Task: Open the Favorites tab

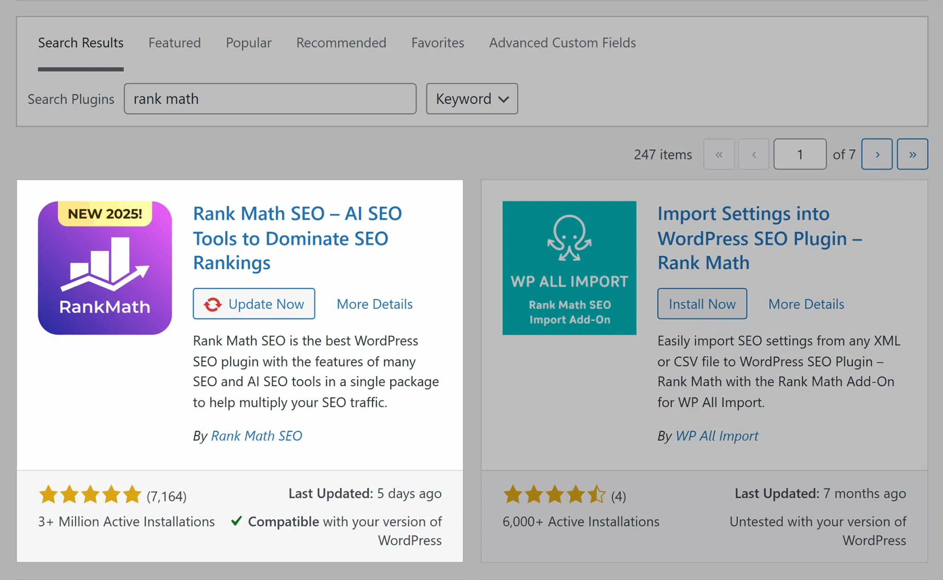Action: 438,43
